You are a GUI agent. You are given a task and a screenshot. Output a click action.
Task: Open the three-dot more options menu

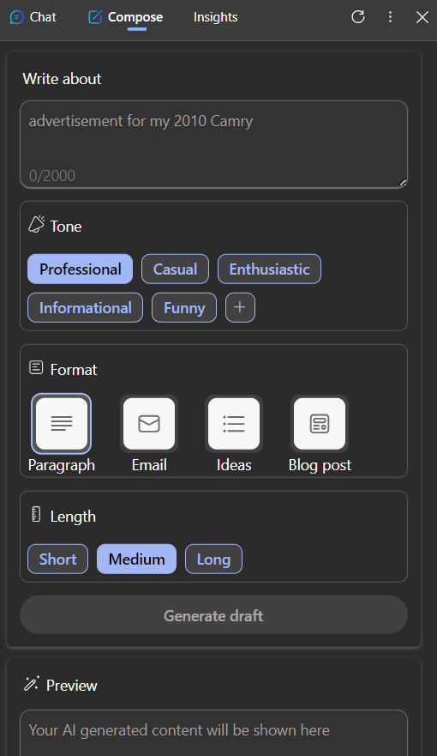coord(391,17)
